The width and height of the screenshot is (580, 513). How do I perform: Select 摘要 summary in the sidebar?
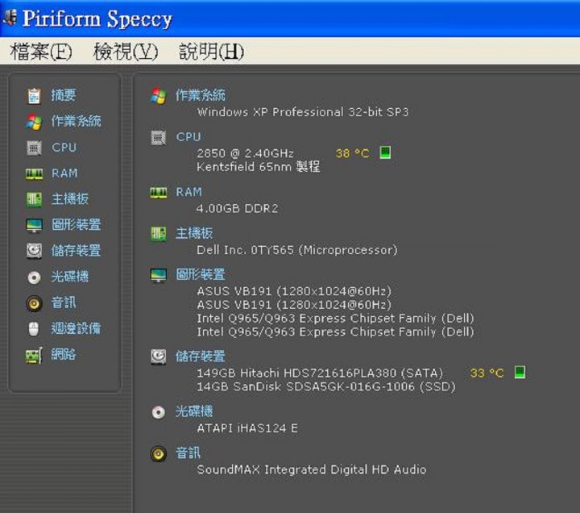coord(64,95)
